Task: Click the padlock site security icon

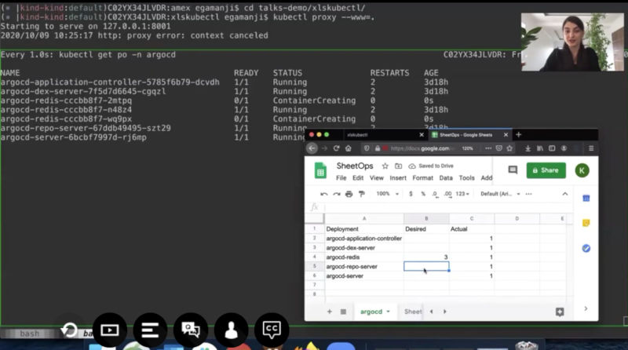Action: (x=378, y=148)
